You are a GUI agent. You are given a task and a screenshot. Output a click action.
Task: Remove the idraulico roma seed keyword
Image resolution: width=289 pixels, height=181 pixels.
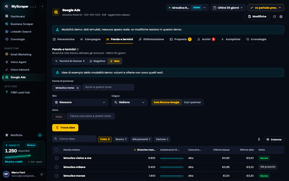click(78, 88)
